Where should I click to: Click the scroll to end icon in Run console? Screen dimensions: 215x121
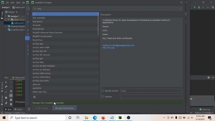point(11,95)
